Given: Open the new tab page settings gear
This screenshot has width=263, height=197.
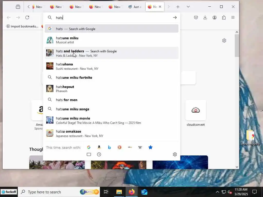Looking at the screenshot, I should (x=224, y=41).
